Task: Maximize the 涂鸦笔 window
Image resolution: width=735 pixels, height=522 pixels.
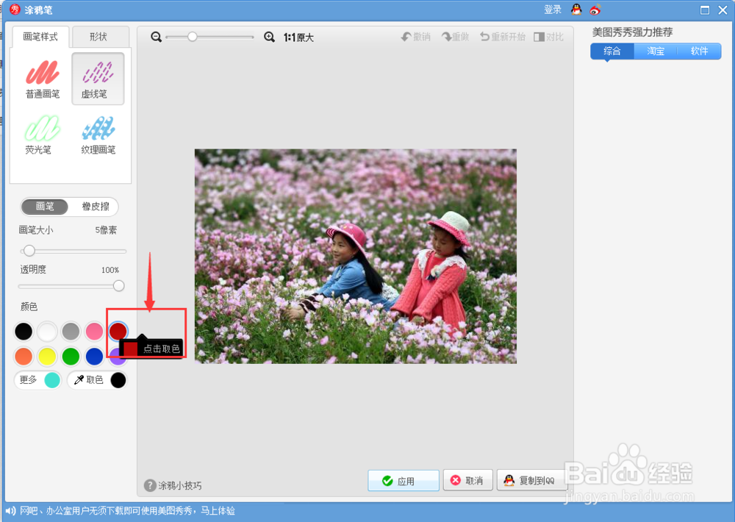Action: (705, 10)
